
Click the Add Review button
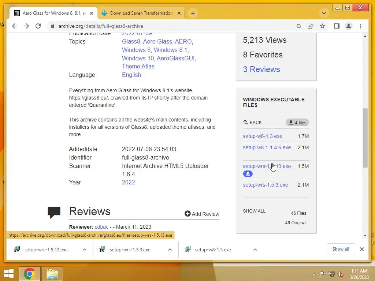click(x=202, y=214)
